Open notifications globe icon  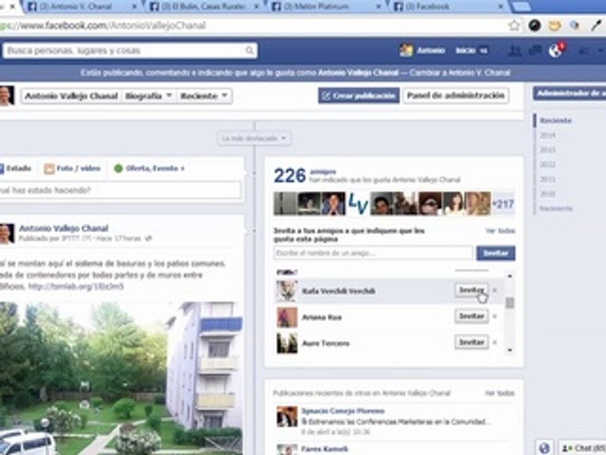pos(555,51)
